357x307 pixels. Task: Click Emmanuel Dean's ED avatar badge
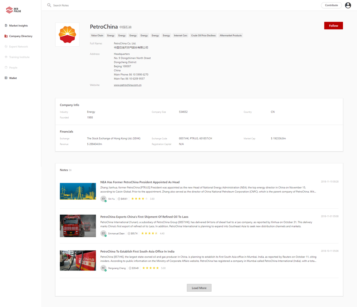[x=103, y=233]
